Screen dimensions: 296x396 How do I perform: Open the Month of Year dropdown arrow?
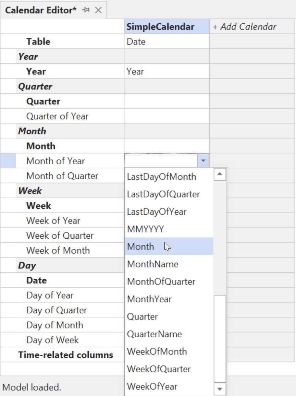(203, 160)
